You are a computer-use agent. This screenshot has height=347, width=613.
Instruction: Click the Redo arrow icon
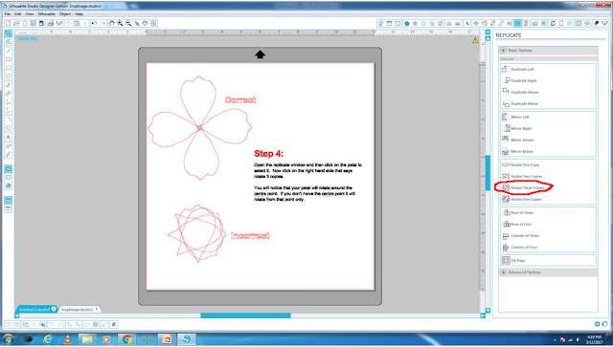102,23
